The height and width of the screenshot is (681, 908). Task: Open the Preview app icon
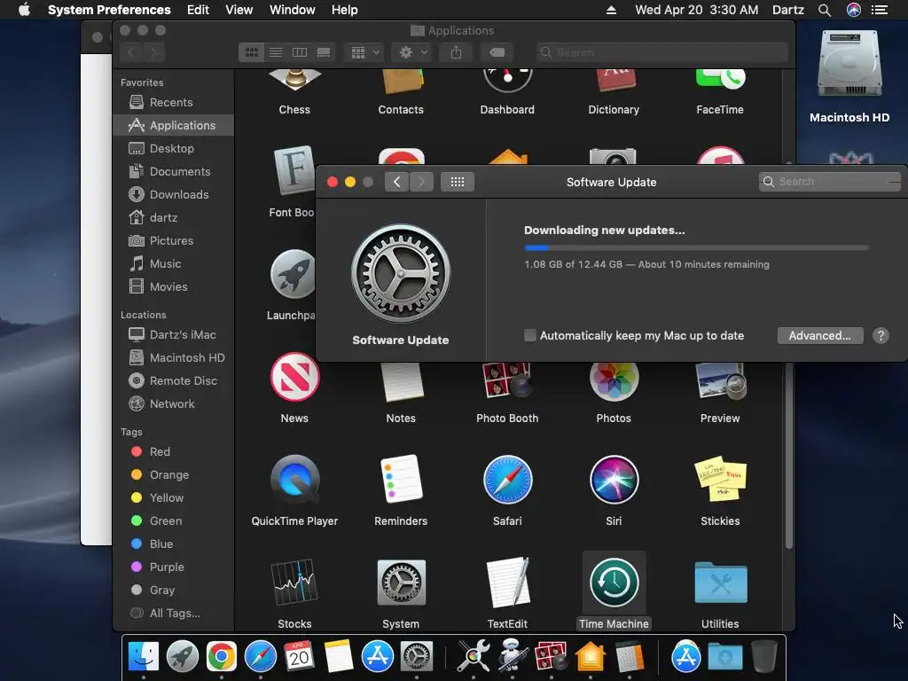pos(720,381)
